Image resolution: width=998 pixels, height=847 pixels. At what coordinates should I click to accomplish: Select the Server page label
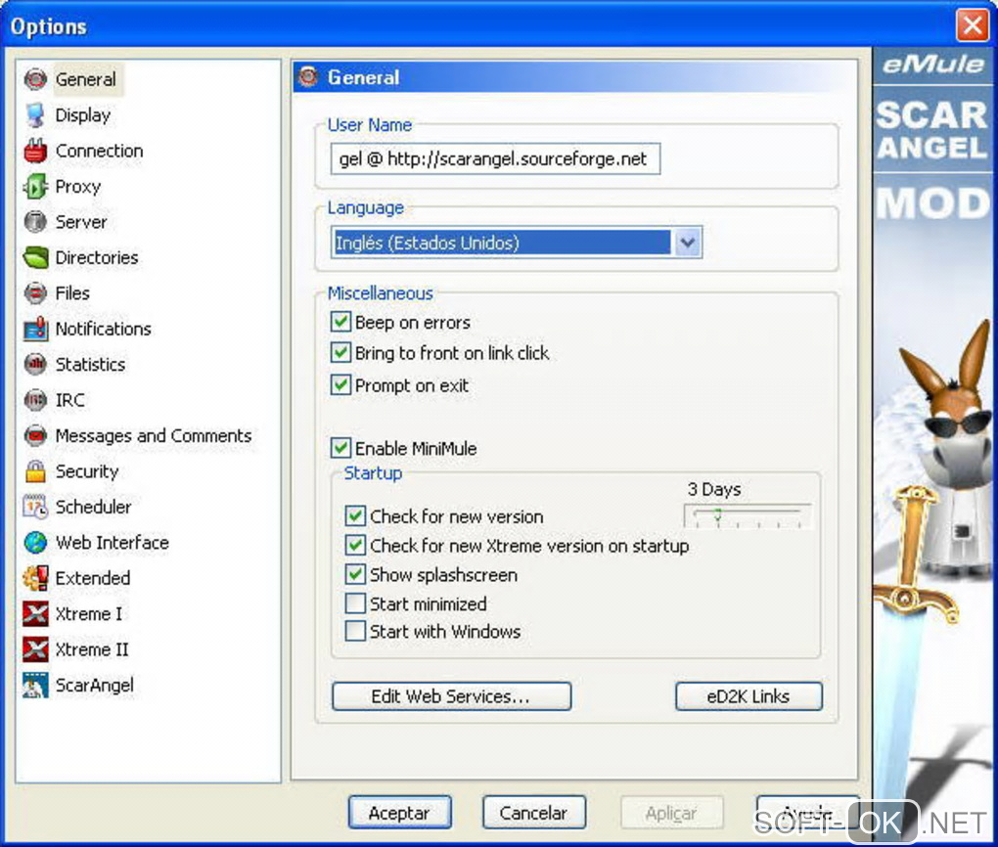81,222
